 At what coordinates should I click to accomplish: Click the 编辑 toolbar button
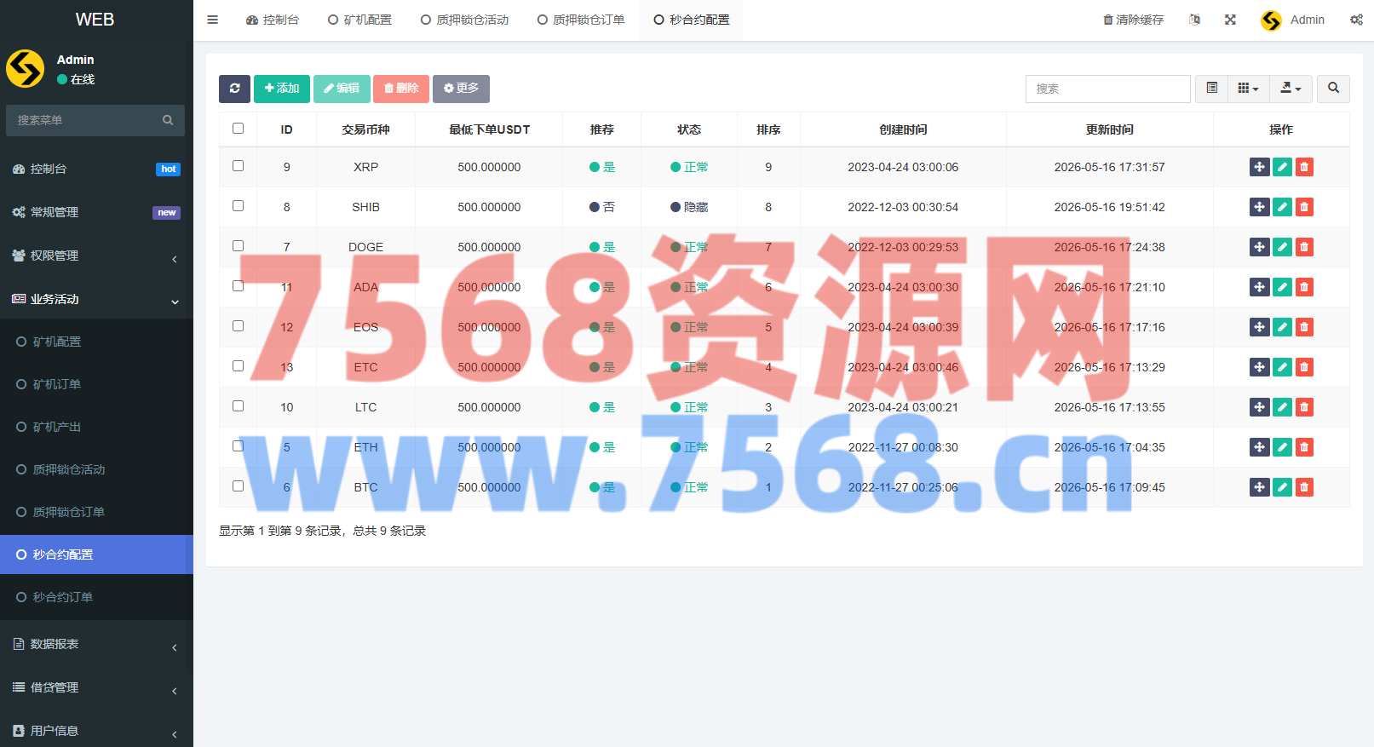tap(342, 89)
